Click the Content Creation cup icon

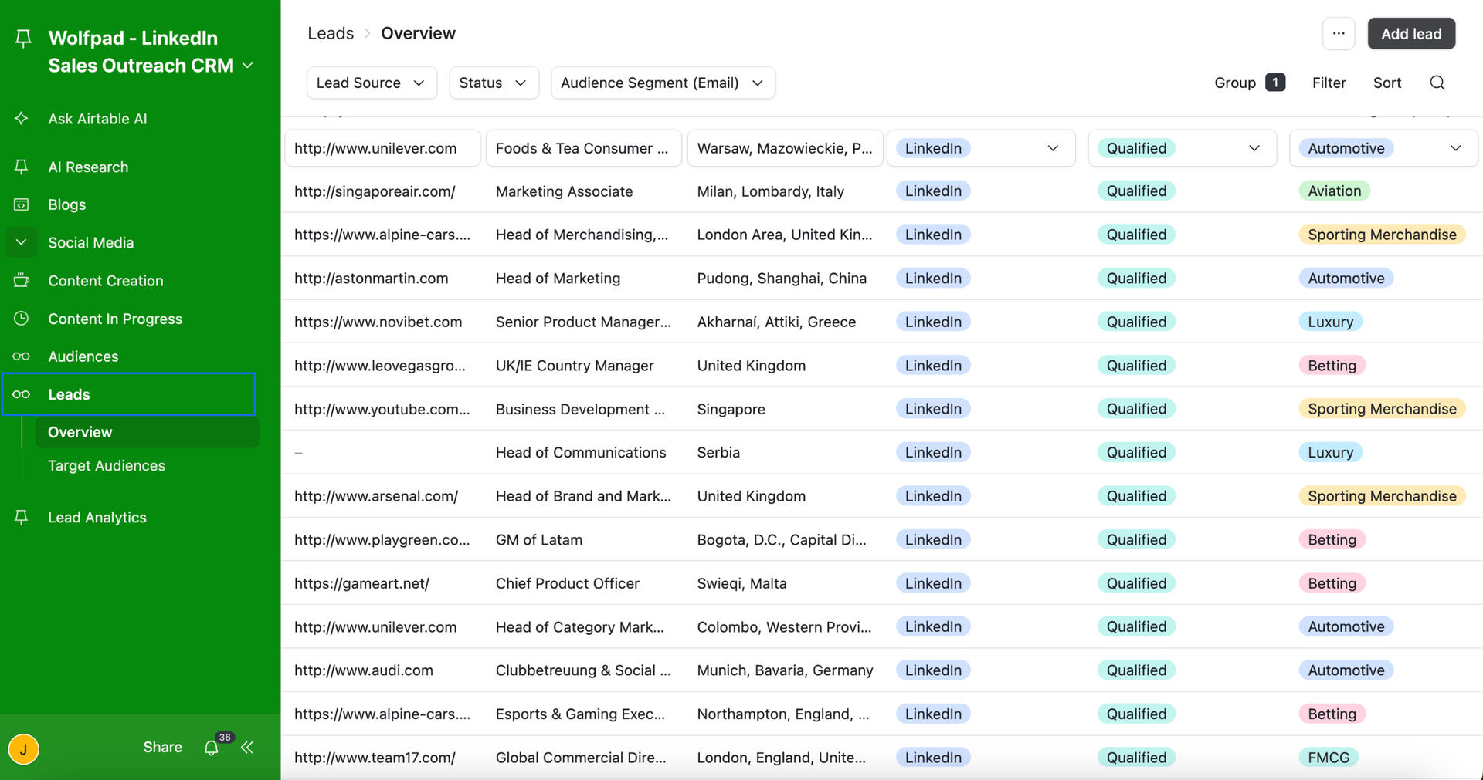[22, 281]
